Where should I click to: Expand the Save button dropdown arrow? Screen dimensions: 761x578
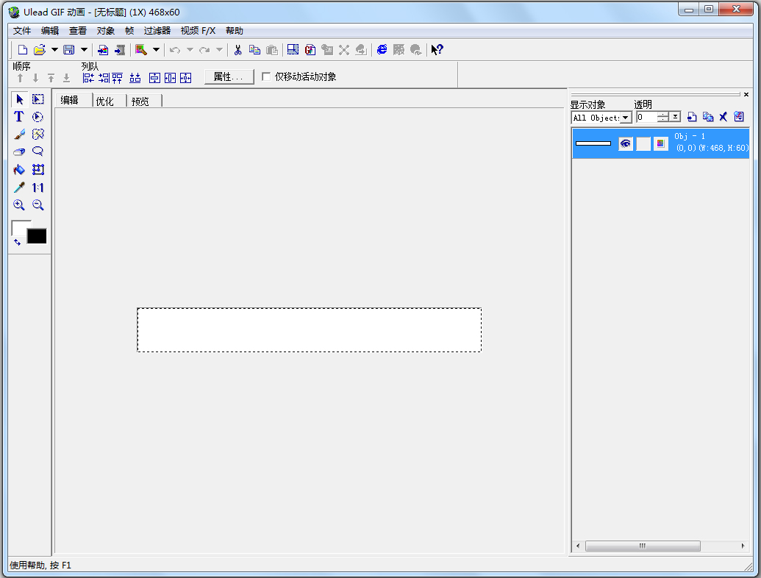[x=84, y=49]
